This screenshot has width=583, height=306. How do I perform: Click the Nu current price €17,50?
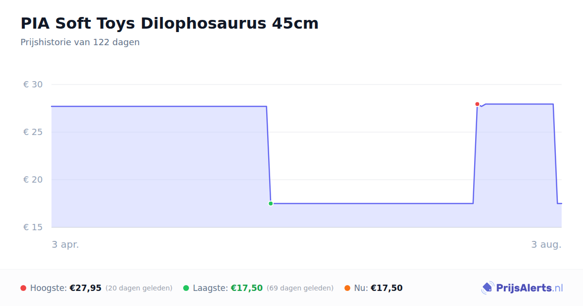tap(387, 288)
